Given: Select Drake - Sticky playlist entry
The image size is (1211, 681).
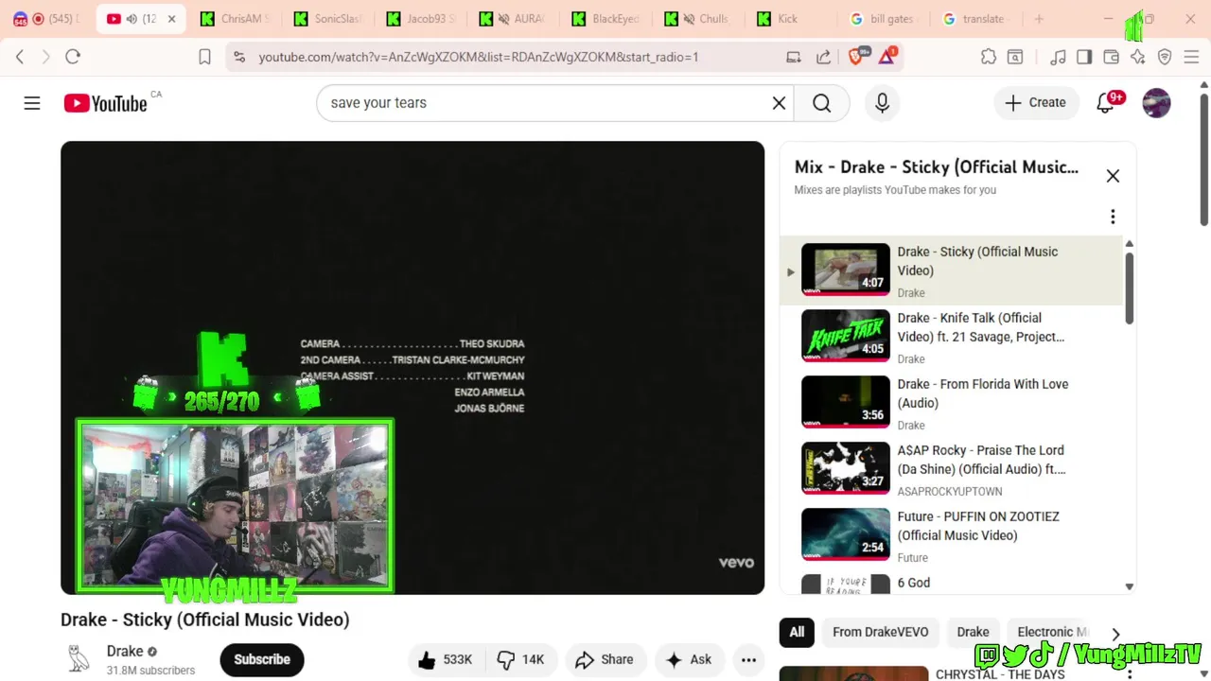Looking at the screenshot, I should 952,271.
